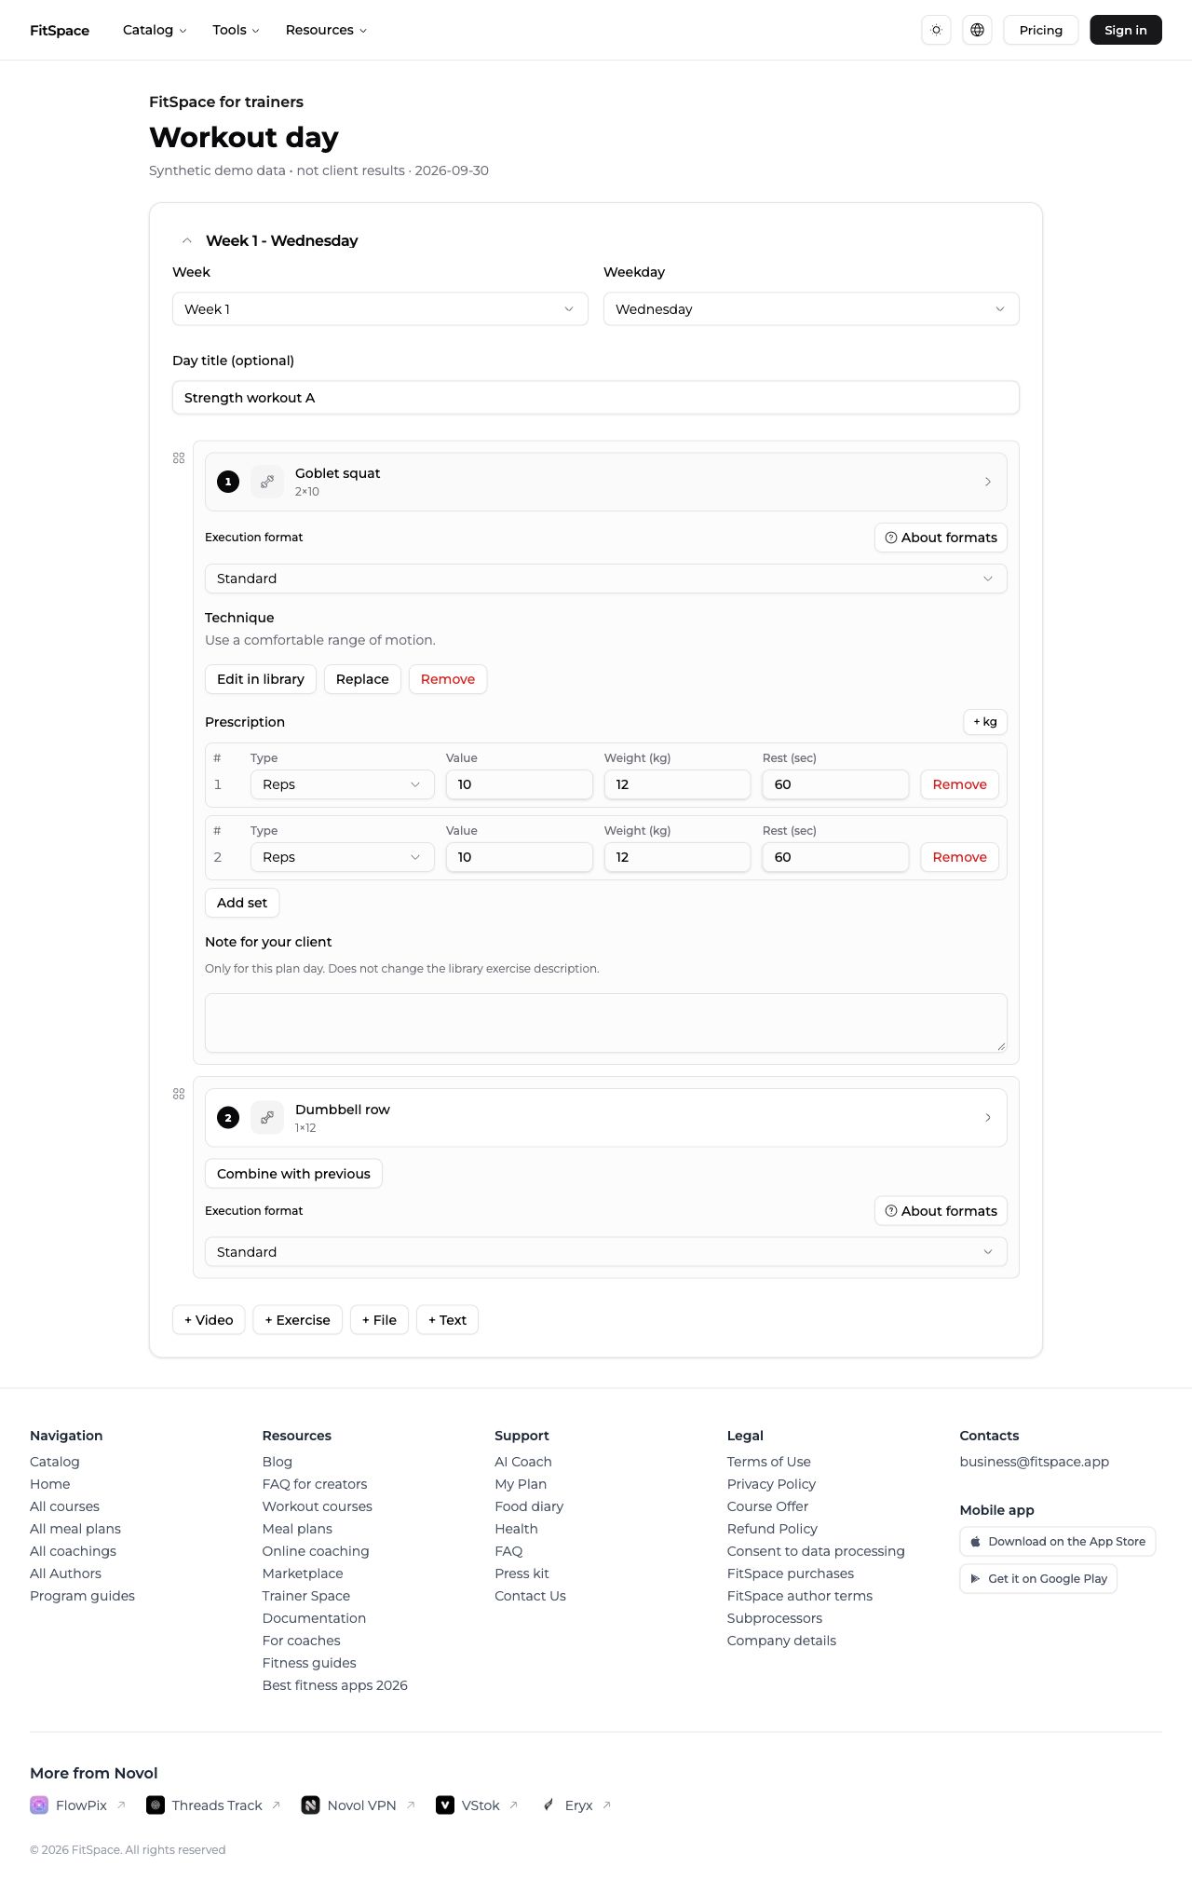Grab the drag handle beside Dumbbell row
1192x1880 pixels.
(179, 1094)
